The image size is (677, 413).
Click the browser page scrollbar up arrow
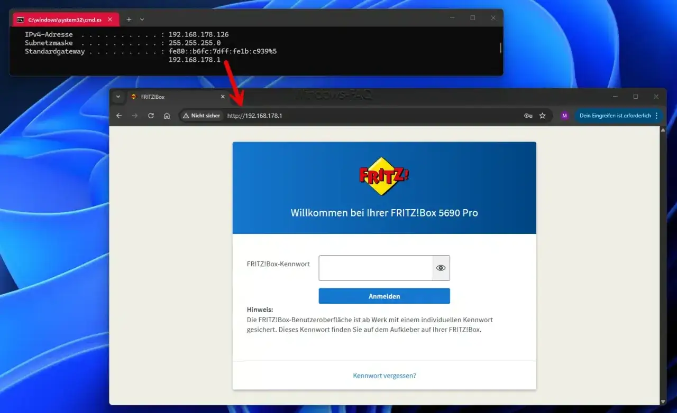(x=663, y=130)
